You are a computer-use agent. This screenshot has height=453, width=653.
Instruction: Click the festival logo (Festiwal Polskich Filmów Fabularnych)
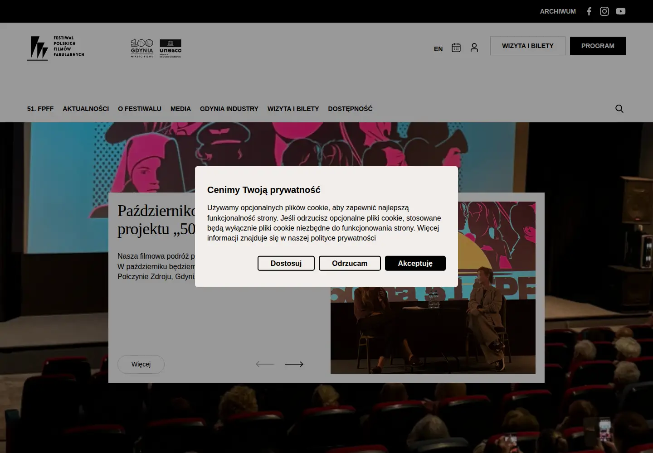56,48
